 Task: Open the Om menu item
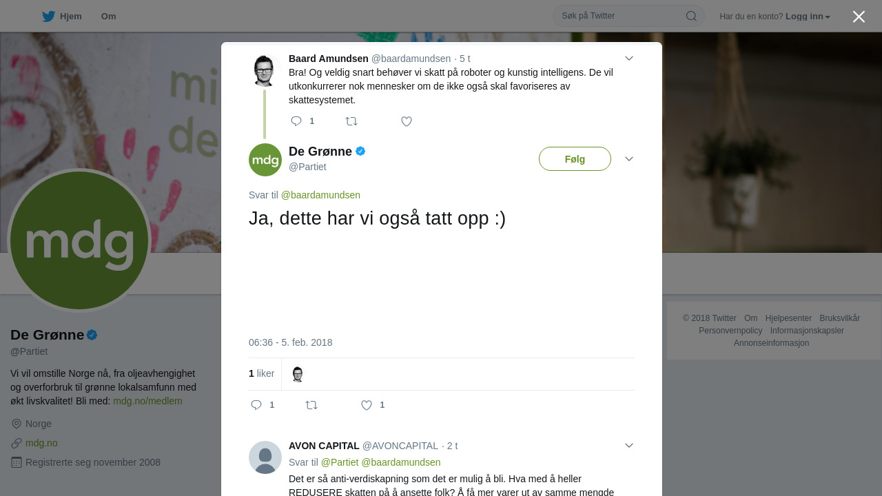pos(108,17)
